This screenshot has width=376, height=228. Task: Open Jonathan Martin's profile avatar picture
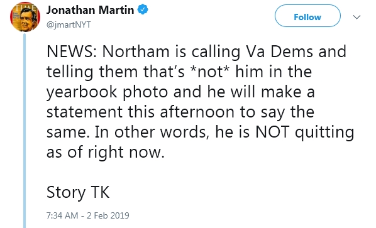[25, 17]
